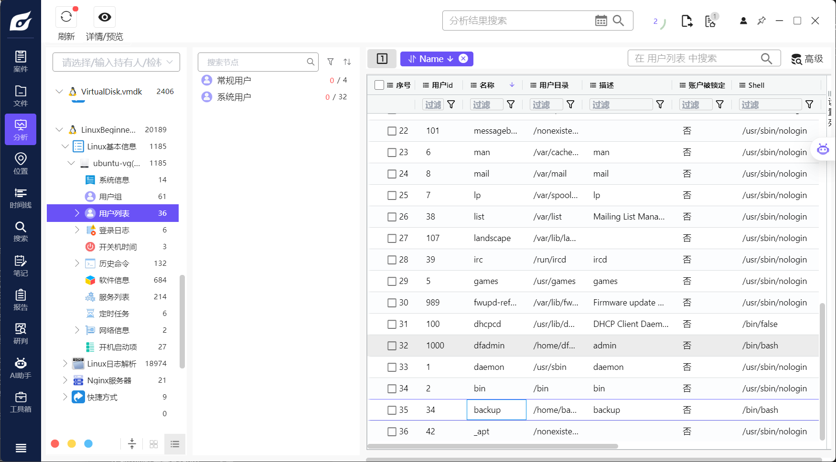Click the refresh (刷新) icon

click(x=66, y=17)
